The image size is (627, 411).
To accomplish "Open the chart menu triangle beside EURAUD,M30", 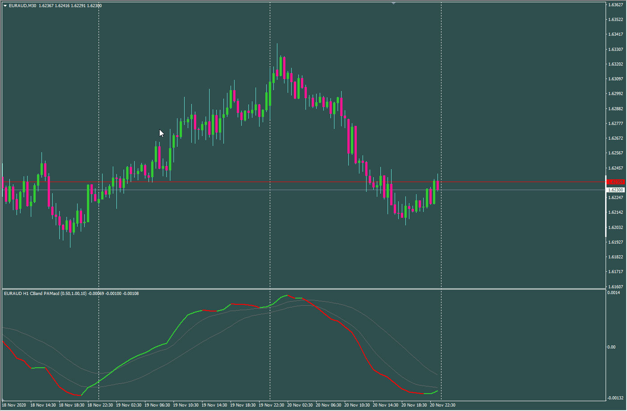I will pos(5,6).
